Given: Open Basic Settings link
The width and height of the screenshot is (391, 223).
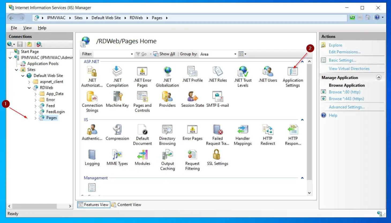Looking at the screenshot, I should click(342, 60).
